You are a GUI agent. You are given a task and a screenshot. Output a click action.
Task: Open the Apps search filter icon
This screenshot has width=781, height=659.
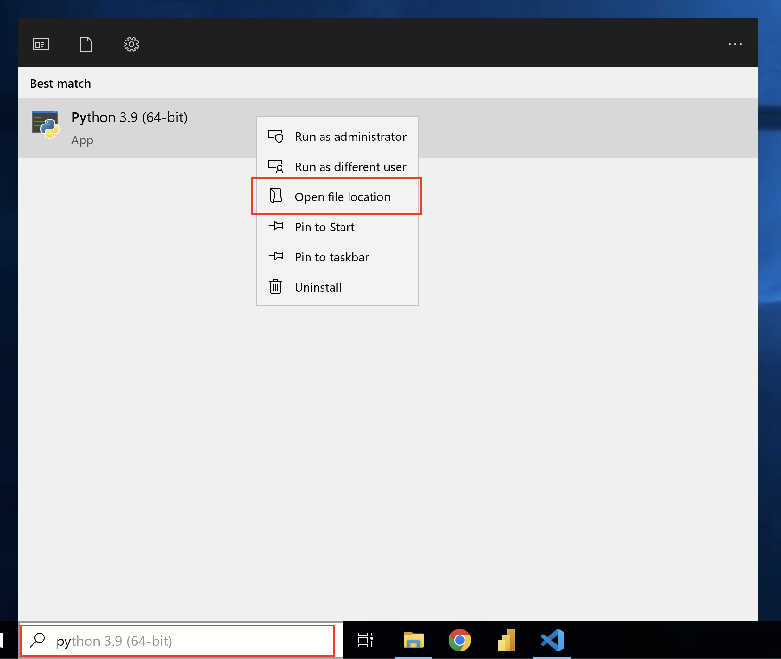click(41, 43)
